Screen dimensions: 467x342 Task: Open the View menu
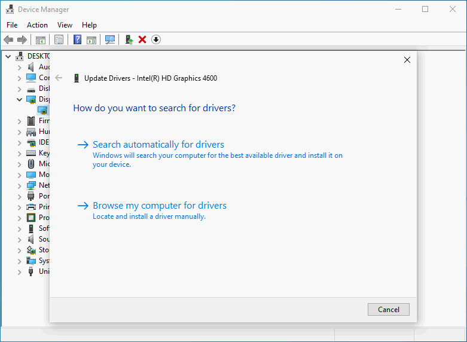point(65,25)
